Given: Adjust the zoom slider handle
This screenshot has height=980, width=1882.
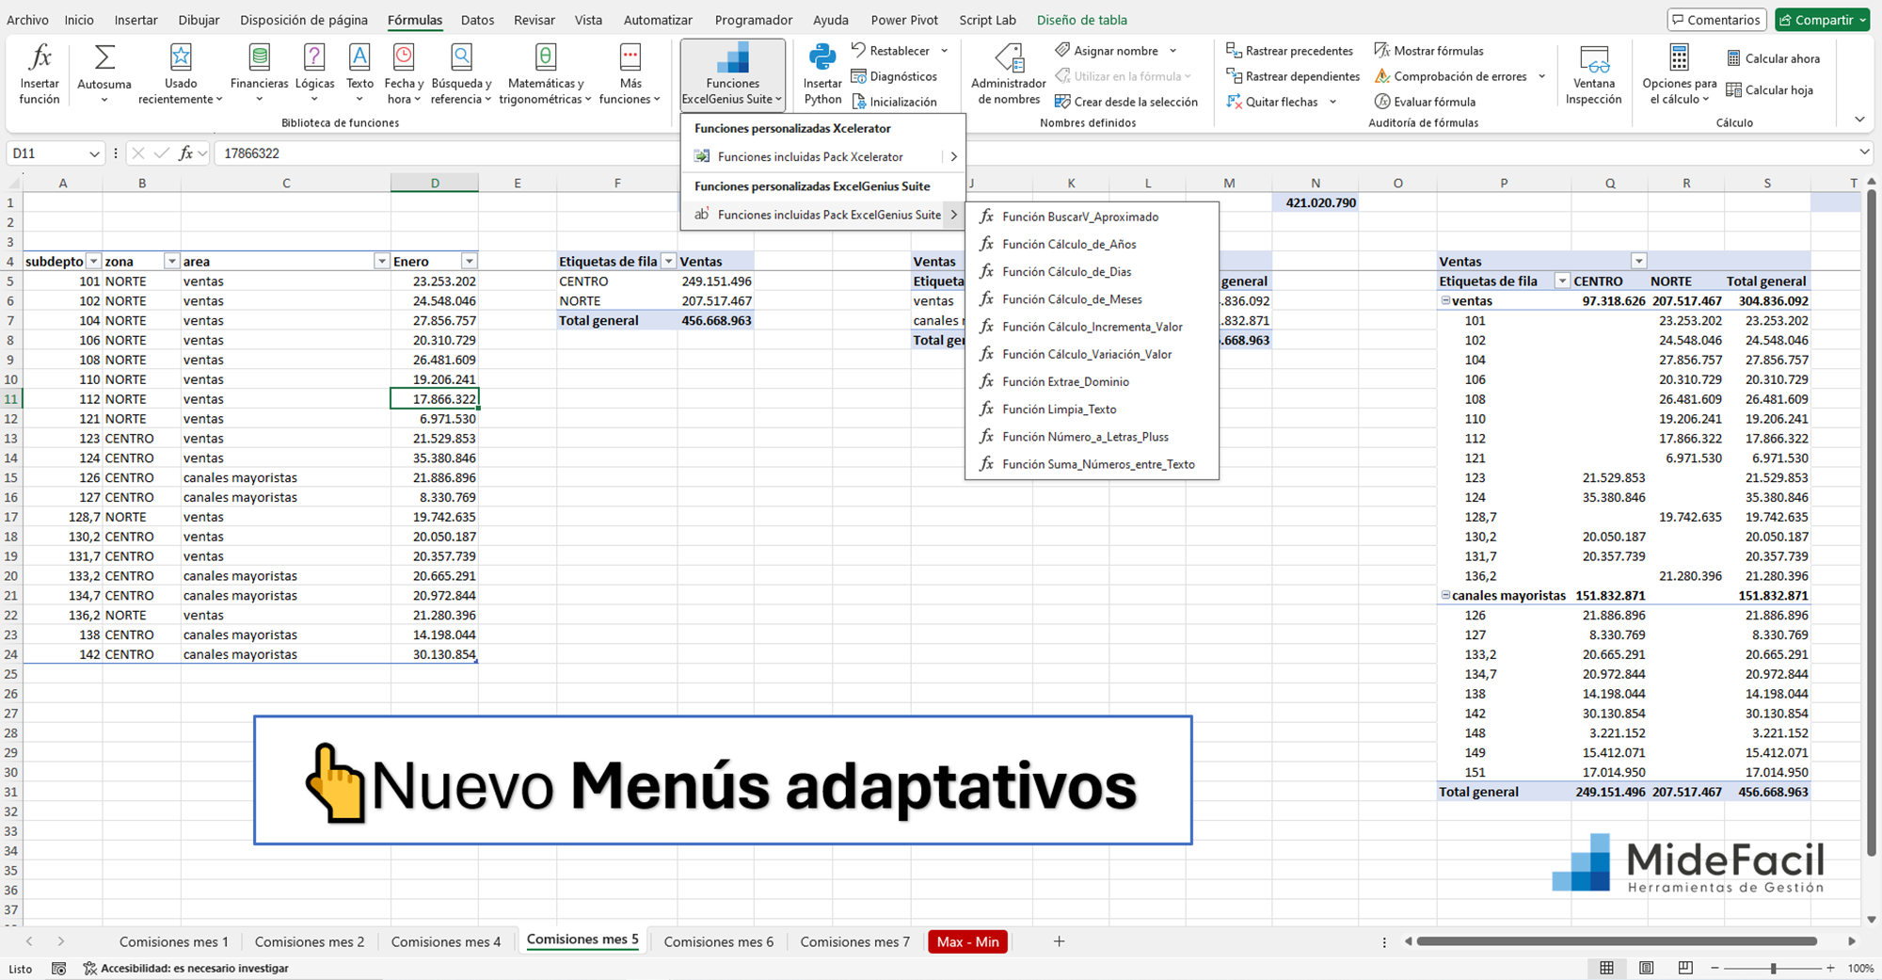Looking at the screenshot, I should point(1773,969).
